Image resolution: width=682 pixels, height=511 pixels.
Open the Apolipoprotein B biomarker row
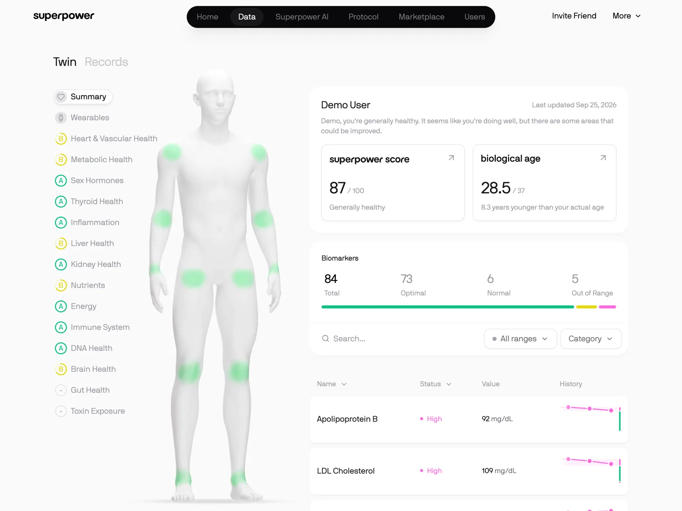tap(469, 419)
